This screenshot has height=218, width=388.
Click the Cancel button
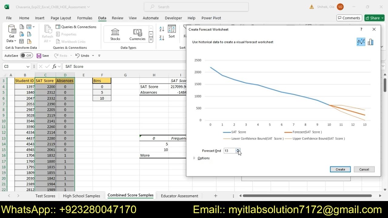(x=364, y=169)
